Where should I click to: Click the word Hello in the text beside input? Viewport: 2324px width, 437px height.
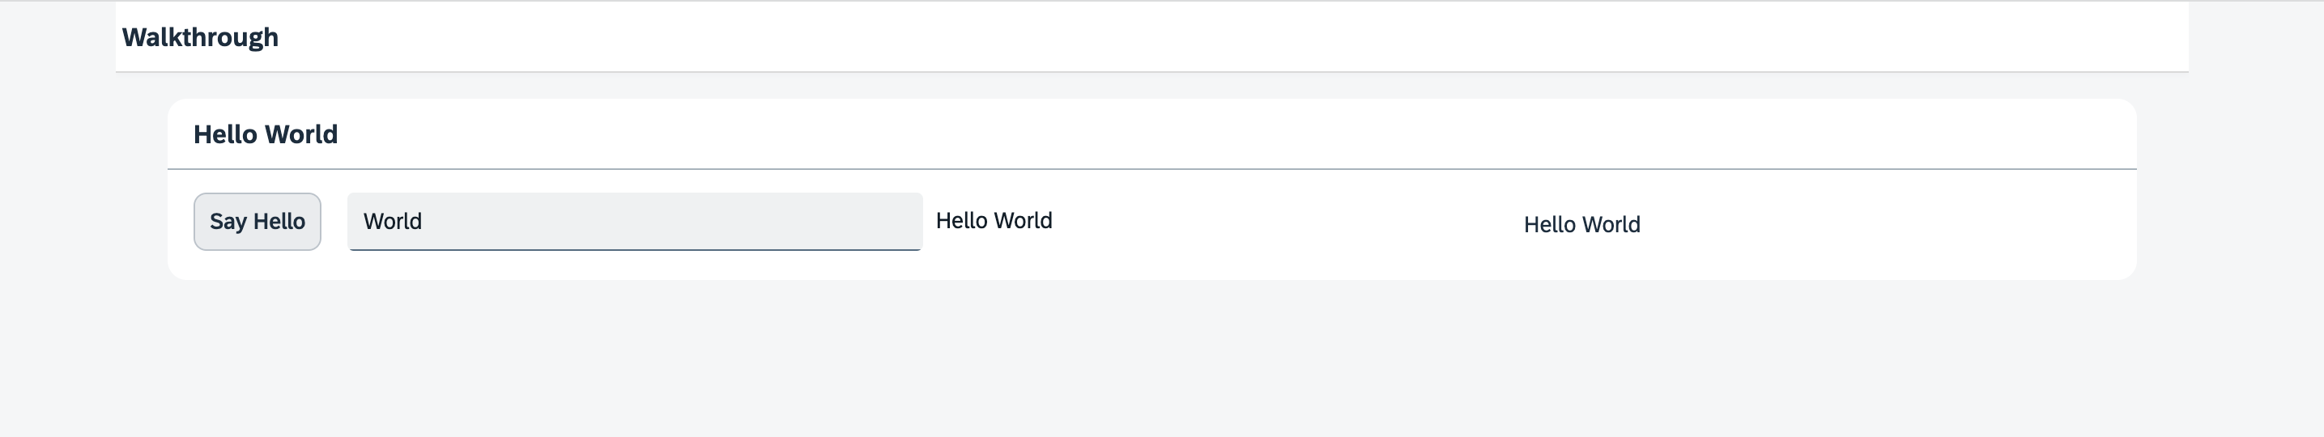click(x=962, y=221)
